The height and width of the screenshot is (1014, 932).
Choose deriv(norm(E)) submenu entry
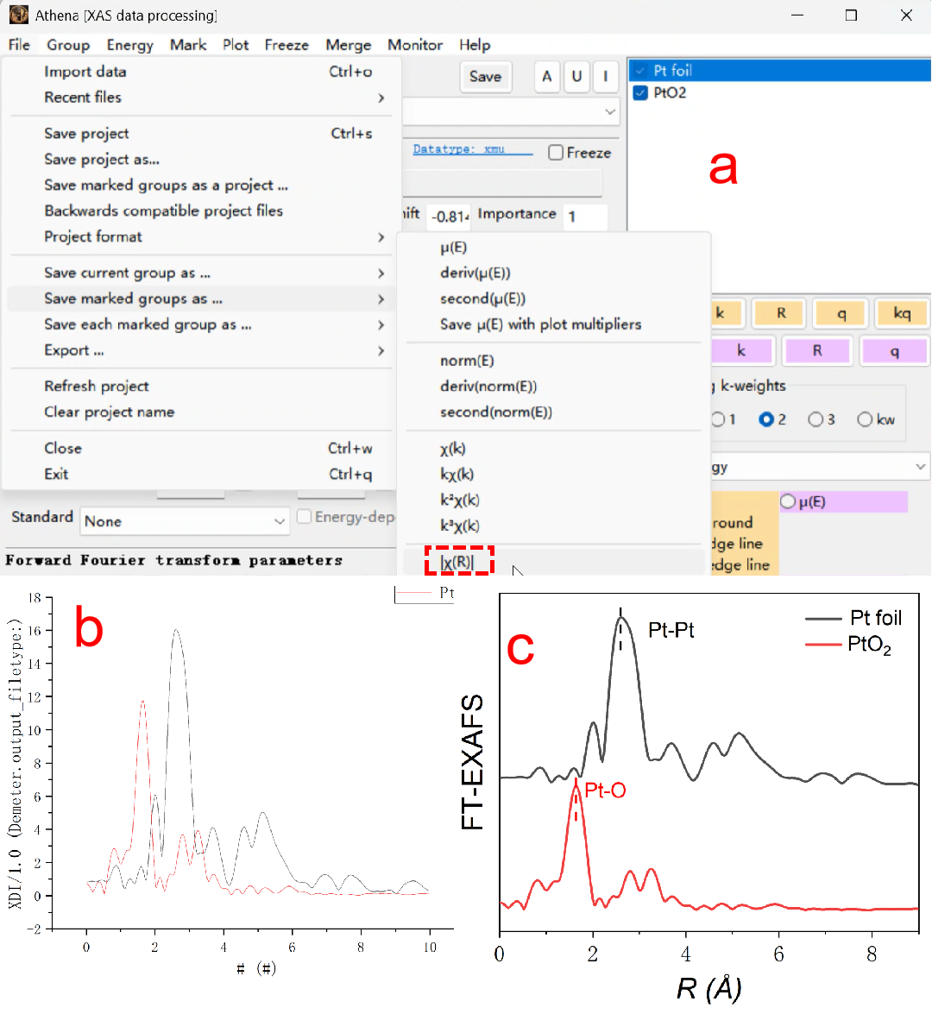554,387
